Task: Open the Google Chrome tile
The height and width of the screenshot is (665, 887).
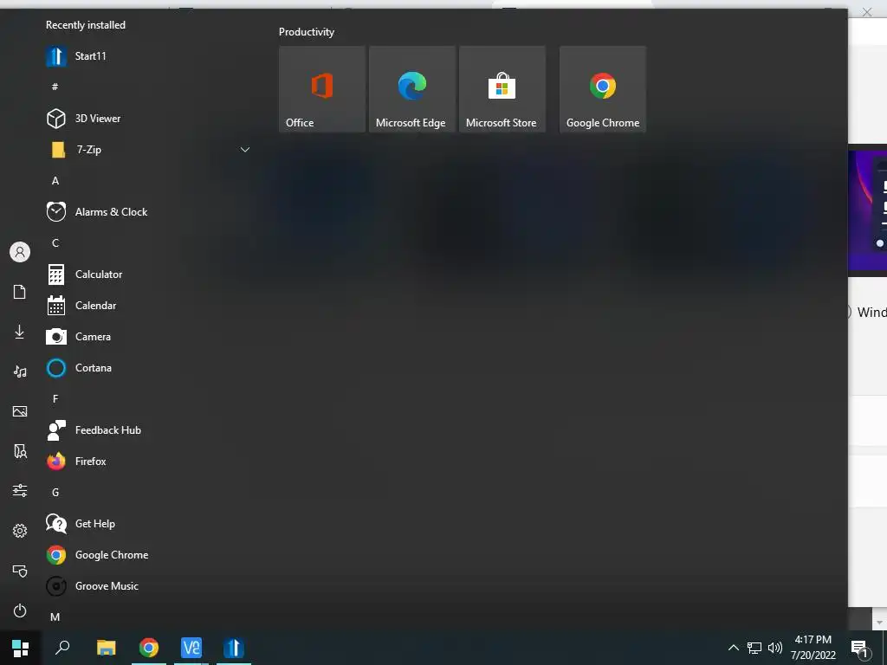Action: click(x=603, y=89)
